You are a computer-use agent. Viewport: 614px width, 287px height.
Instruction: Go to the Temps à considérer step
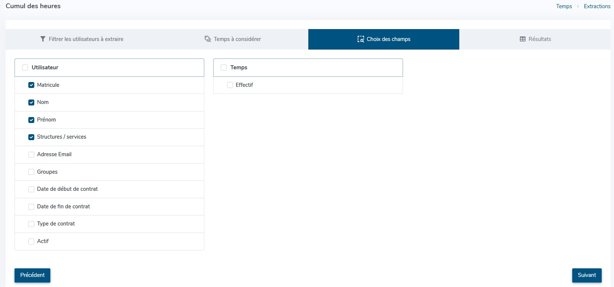[237, 39]
